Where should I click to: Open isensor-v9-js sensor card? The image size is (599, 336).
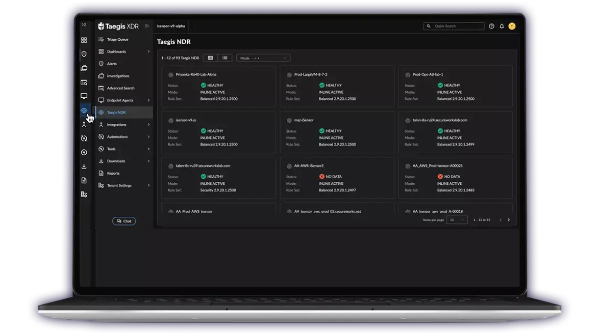coord(218,132)
